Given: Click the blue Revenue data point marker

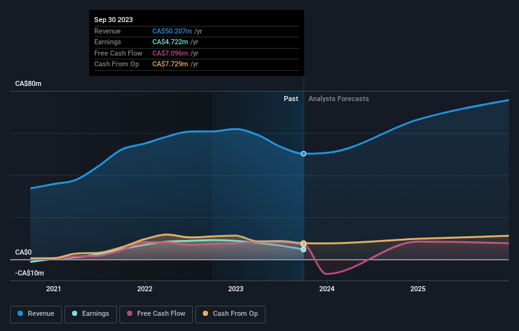Looking at the screenshot, I should click(x=303, y=153).
